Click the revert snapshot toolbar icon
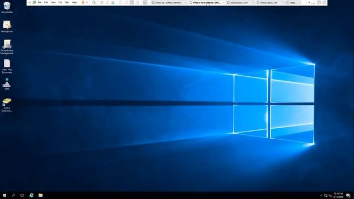The image size is (354, 199). 107,2
